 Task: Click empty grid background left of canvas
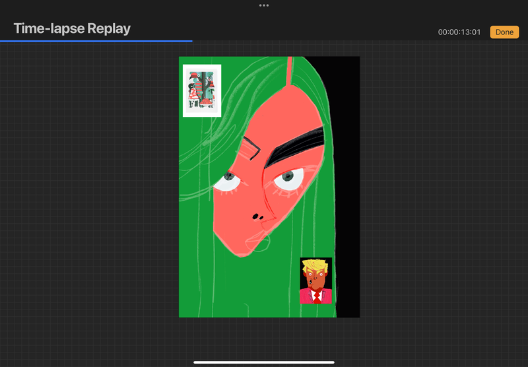coord(86,198)
